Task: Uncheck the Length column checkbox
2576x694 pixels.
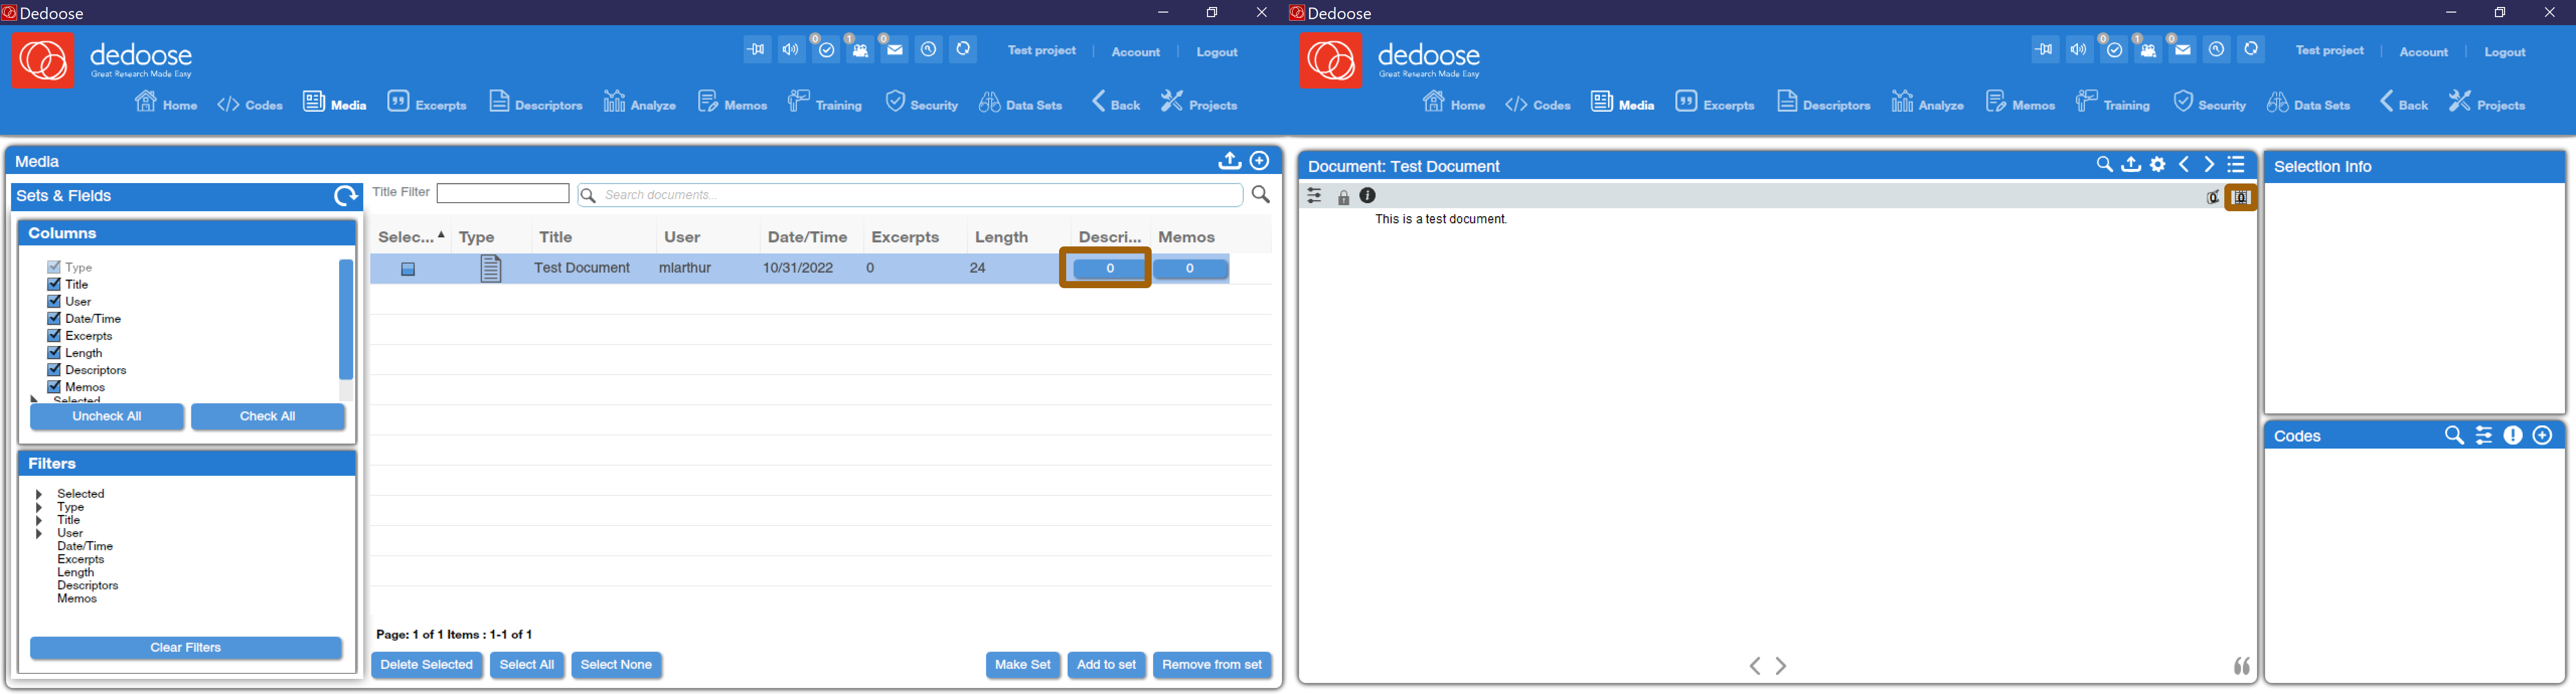Action: click(54, 352)
